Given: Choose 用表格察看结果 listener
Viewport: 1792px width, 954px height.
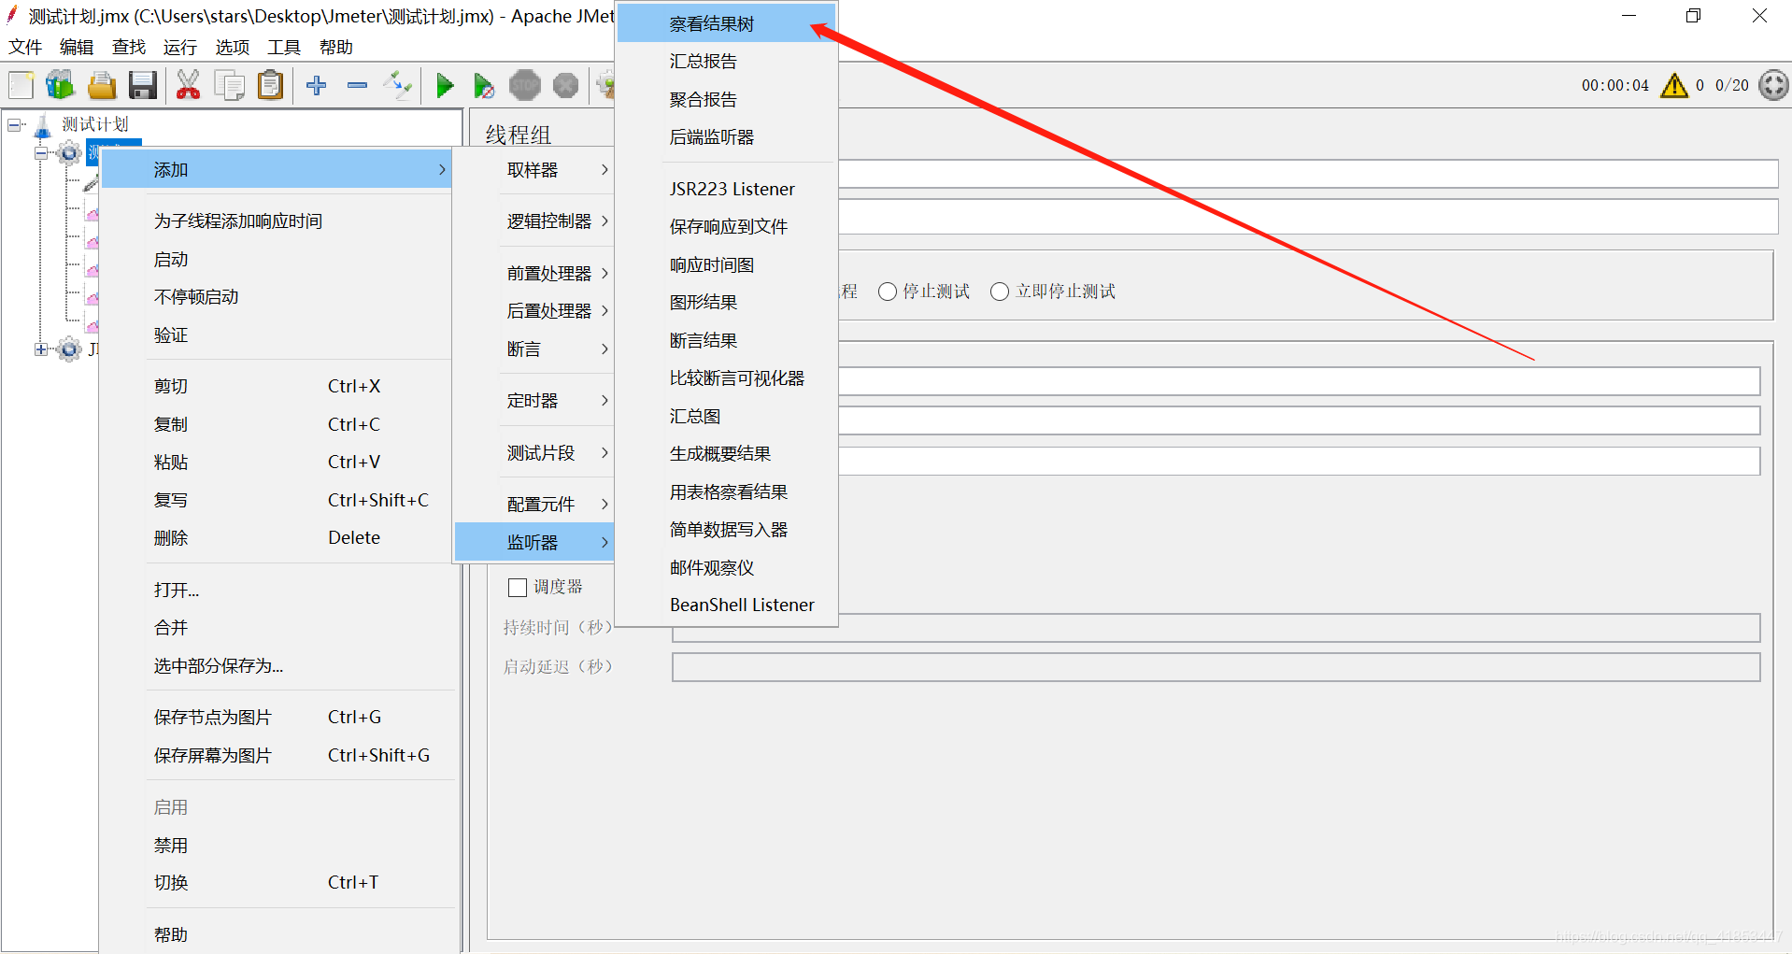Looking at the screenshot, I should pyautogui.click(x=727, y=492).
